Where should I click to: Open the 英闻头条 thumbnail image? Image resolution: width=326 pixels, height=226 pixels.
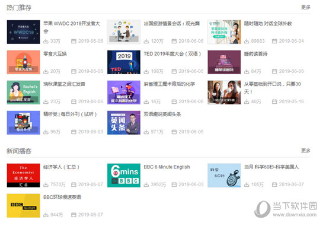click(124, 123)
